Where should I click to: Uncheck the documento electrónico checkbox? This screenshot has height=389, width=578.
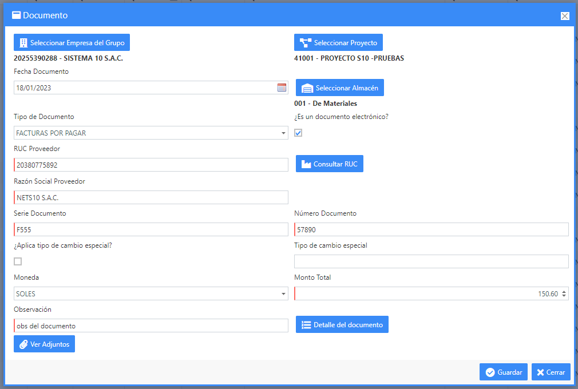coord(298,133)
